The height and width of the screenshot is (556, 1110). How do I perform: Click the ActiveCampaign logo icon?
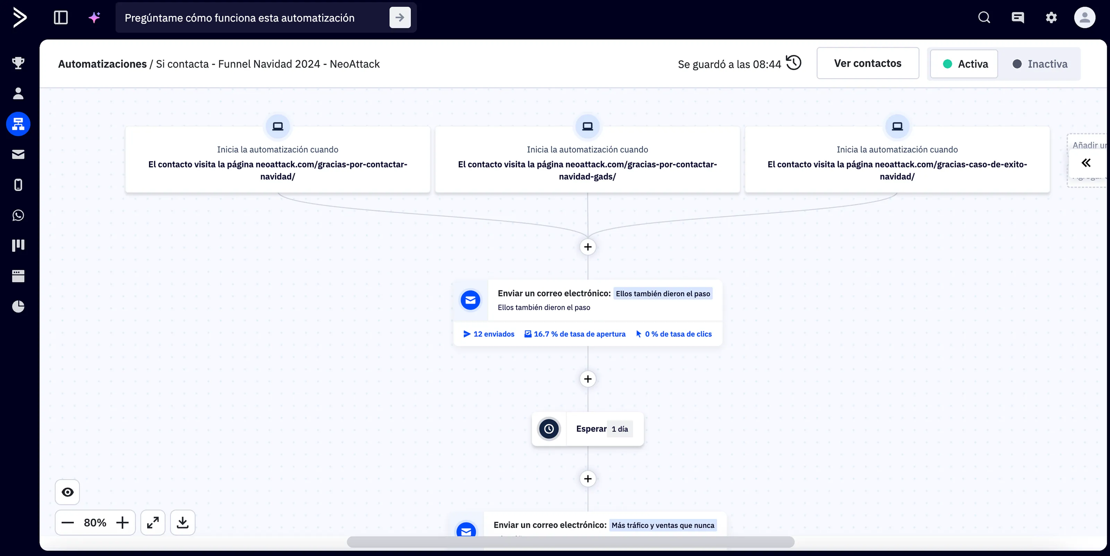click(x=19, y=18)
